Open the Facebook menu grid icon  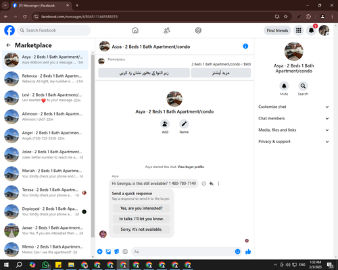[299, 30]
